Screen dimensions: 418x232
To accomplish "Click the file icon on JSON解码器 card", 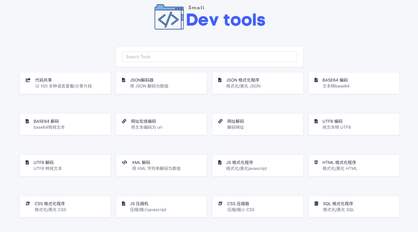I will pos(124,80).
